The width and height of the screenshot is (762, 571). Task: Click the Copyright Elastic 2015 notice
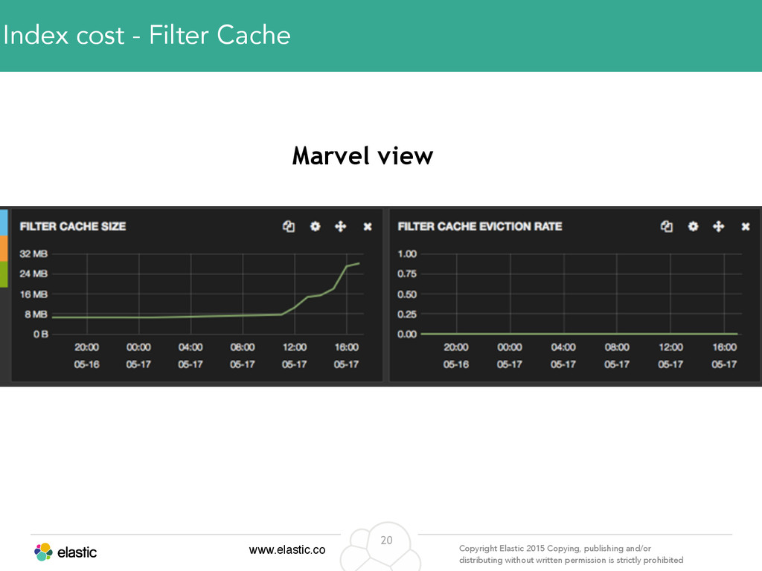(x=571, y=554)
